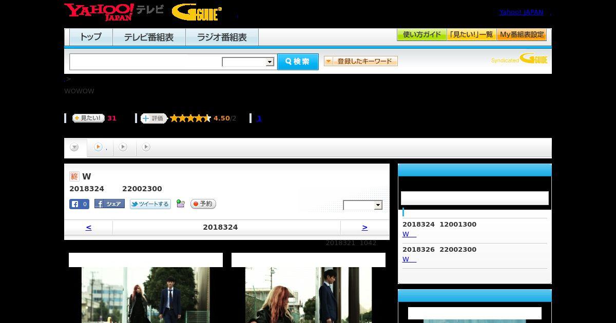Screen dimensions: 616x323
Task: Open the G-GUIDE logo in the header
Action: pos(197,12)
